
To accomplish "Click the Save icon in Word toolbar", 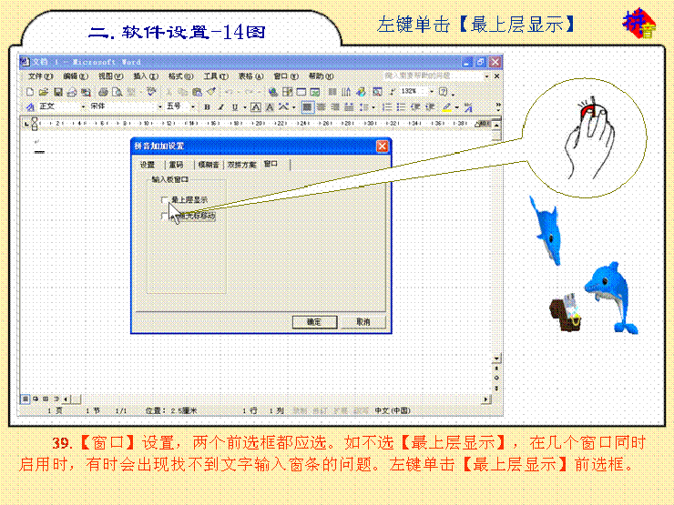I will click(57, 92).
